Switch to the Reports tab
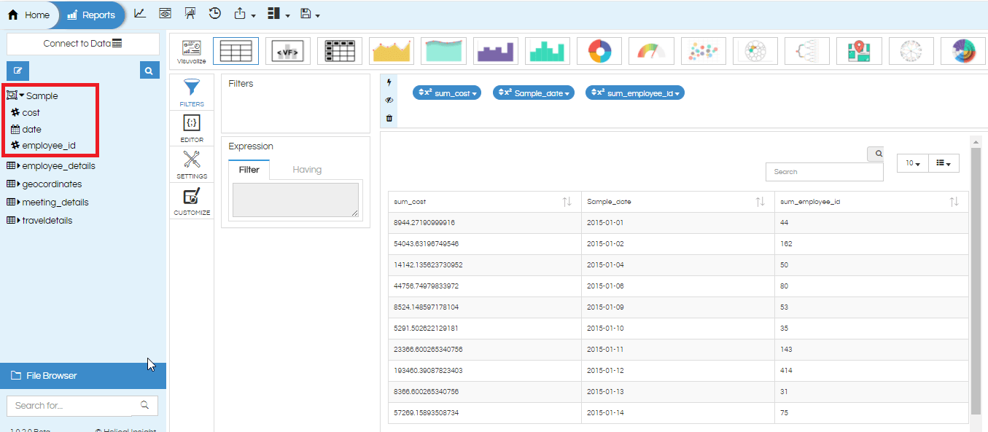This screenshot has height=432, width=988. (91, 15)
